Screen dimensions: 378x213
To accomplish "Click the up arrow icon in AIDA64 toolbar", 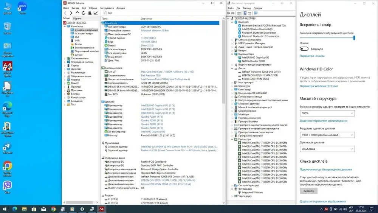I will pyautogui.click(x=77, y=13).
